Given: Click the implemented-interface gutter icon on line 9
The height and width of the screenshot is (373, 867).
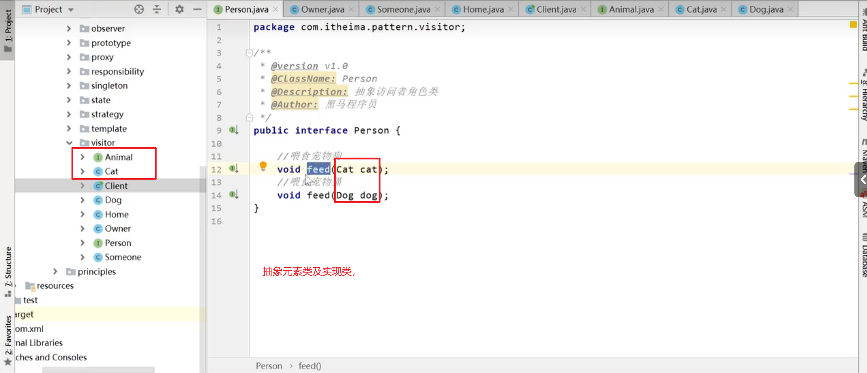Looking at the screenshot, I should pyautogui.click(x=234, y=130).
